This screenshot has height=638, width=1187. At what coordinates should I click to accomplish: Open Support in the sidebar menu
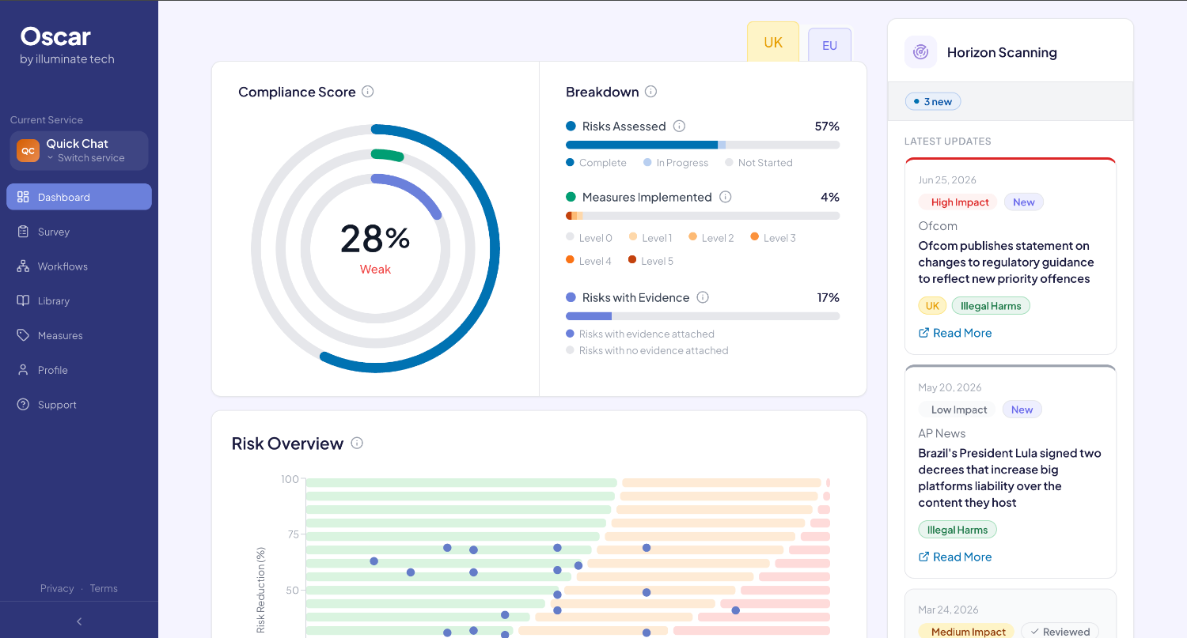click(79, 405)
